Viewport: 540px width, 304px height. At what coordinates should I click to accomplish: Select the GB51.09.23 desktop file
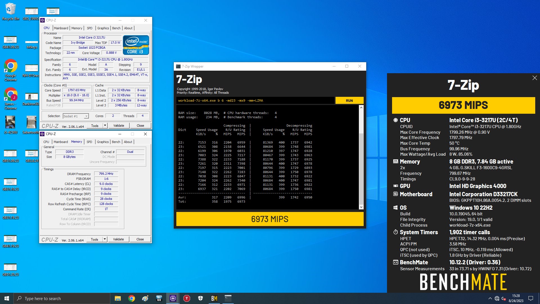10,156
